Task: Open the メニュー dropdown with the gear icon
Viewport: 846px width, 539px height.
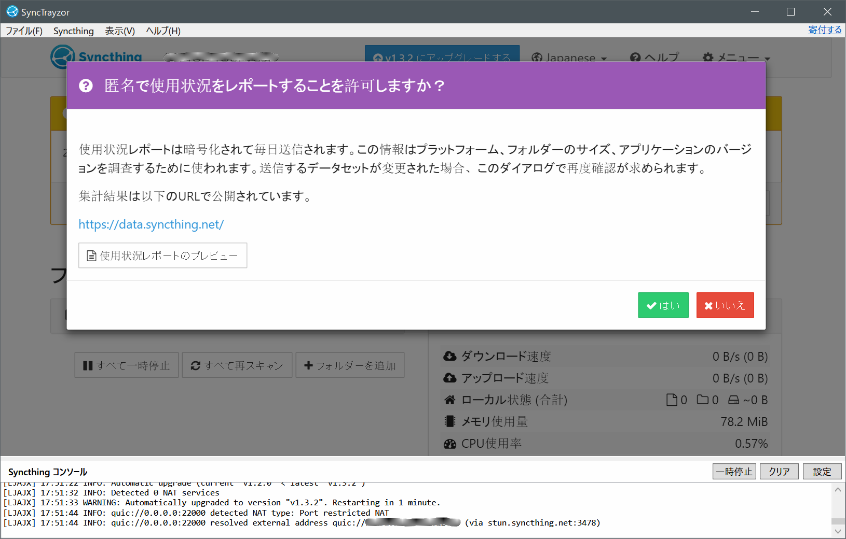Action: tap(736, 58)
